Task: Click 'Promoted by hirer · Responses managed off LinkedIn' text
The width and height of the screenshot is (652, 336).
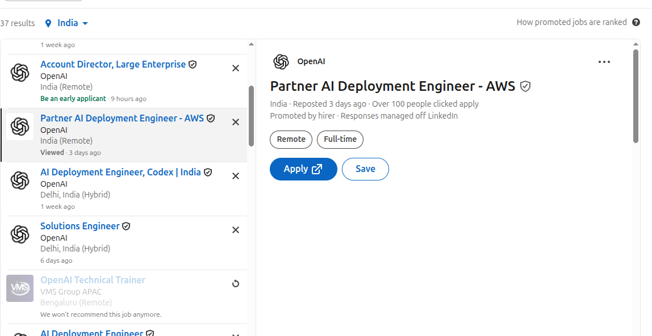Action: 364,116
